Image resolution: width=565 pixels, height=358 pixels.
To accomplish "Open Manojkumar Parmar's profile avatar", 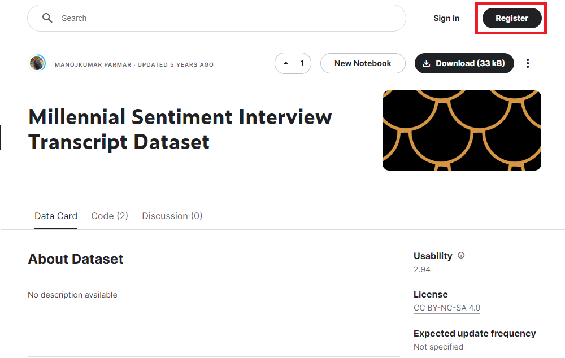I will pos(37,63).
